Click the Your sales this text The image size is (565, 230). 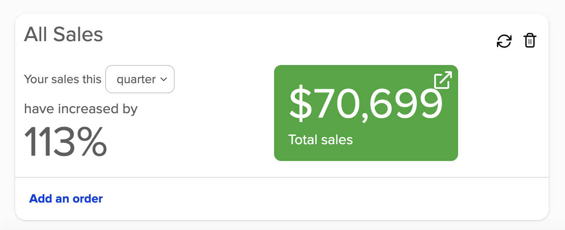tap(63, 80)
